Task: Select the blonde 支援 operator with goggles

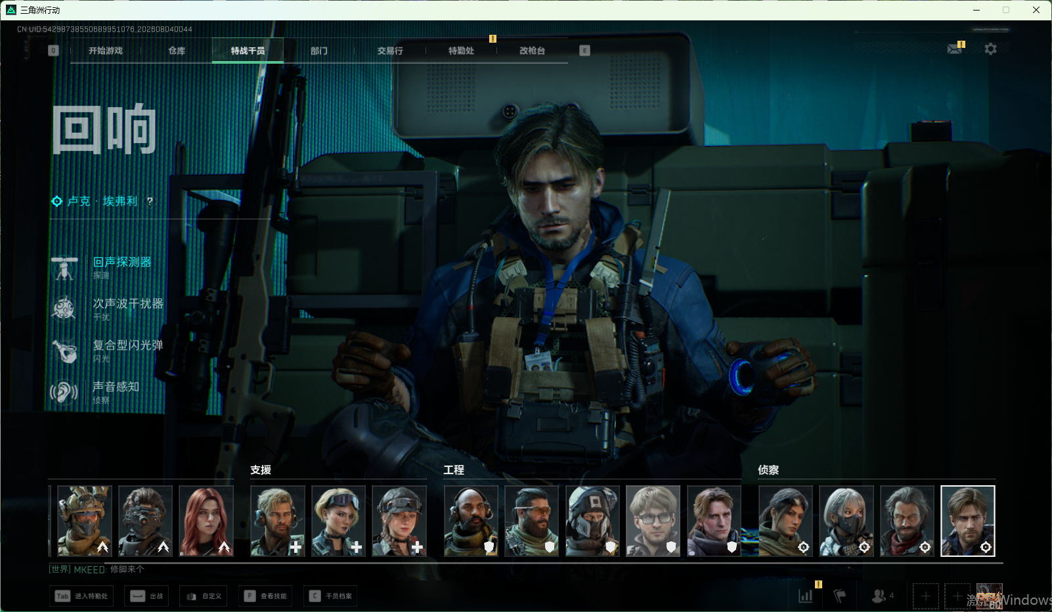Action: [338, 521]
